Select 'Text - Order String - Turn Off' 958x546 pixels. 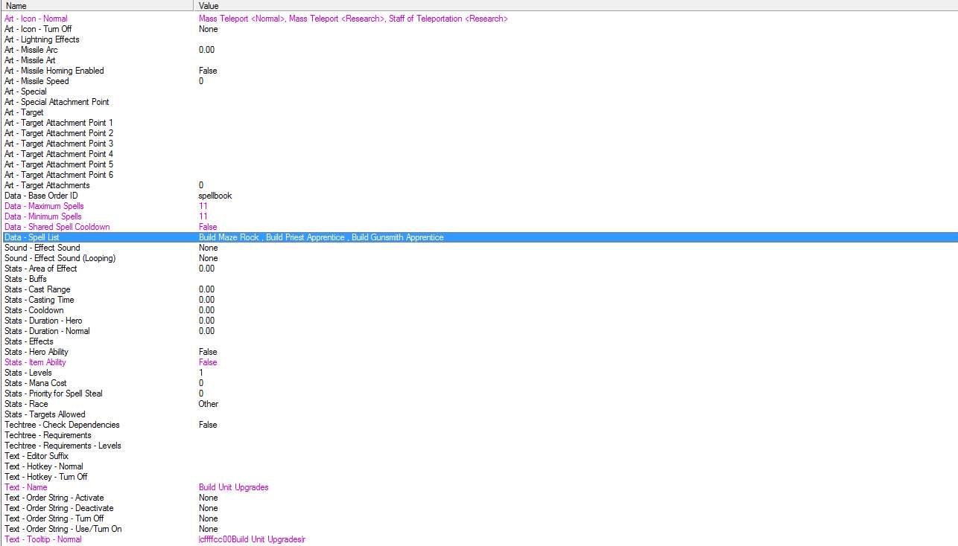479,518
